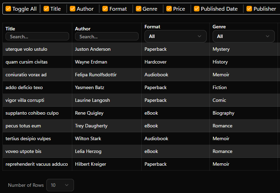Click the Author search field
The height and width of the screenshot is (193, 280).
[106, 37]
